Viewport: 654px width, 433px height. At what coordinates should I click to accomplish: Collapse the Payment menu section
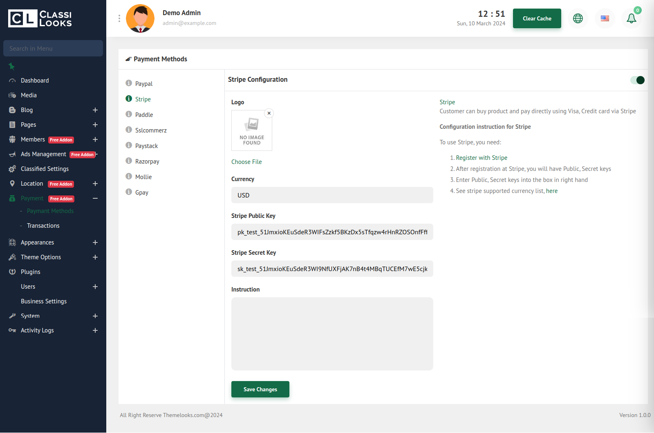pyautogui.click(x=95, y=198)
